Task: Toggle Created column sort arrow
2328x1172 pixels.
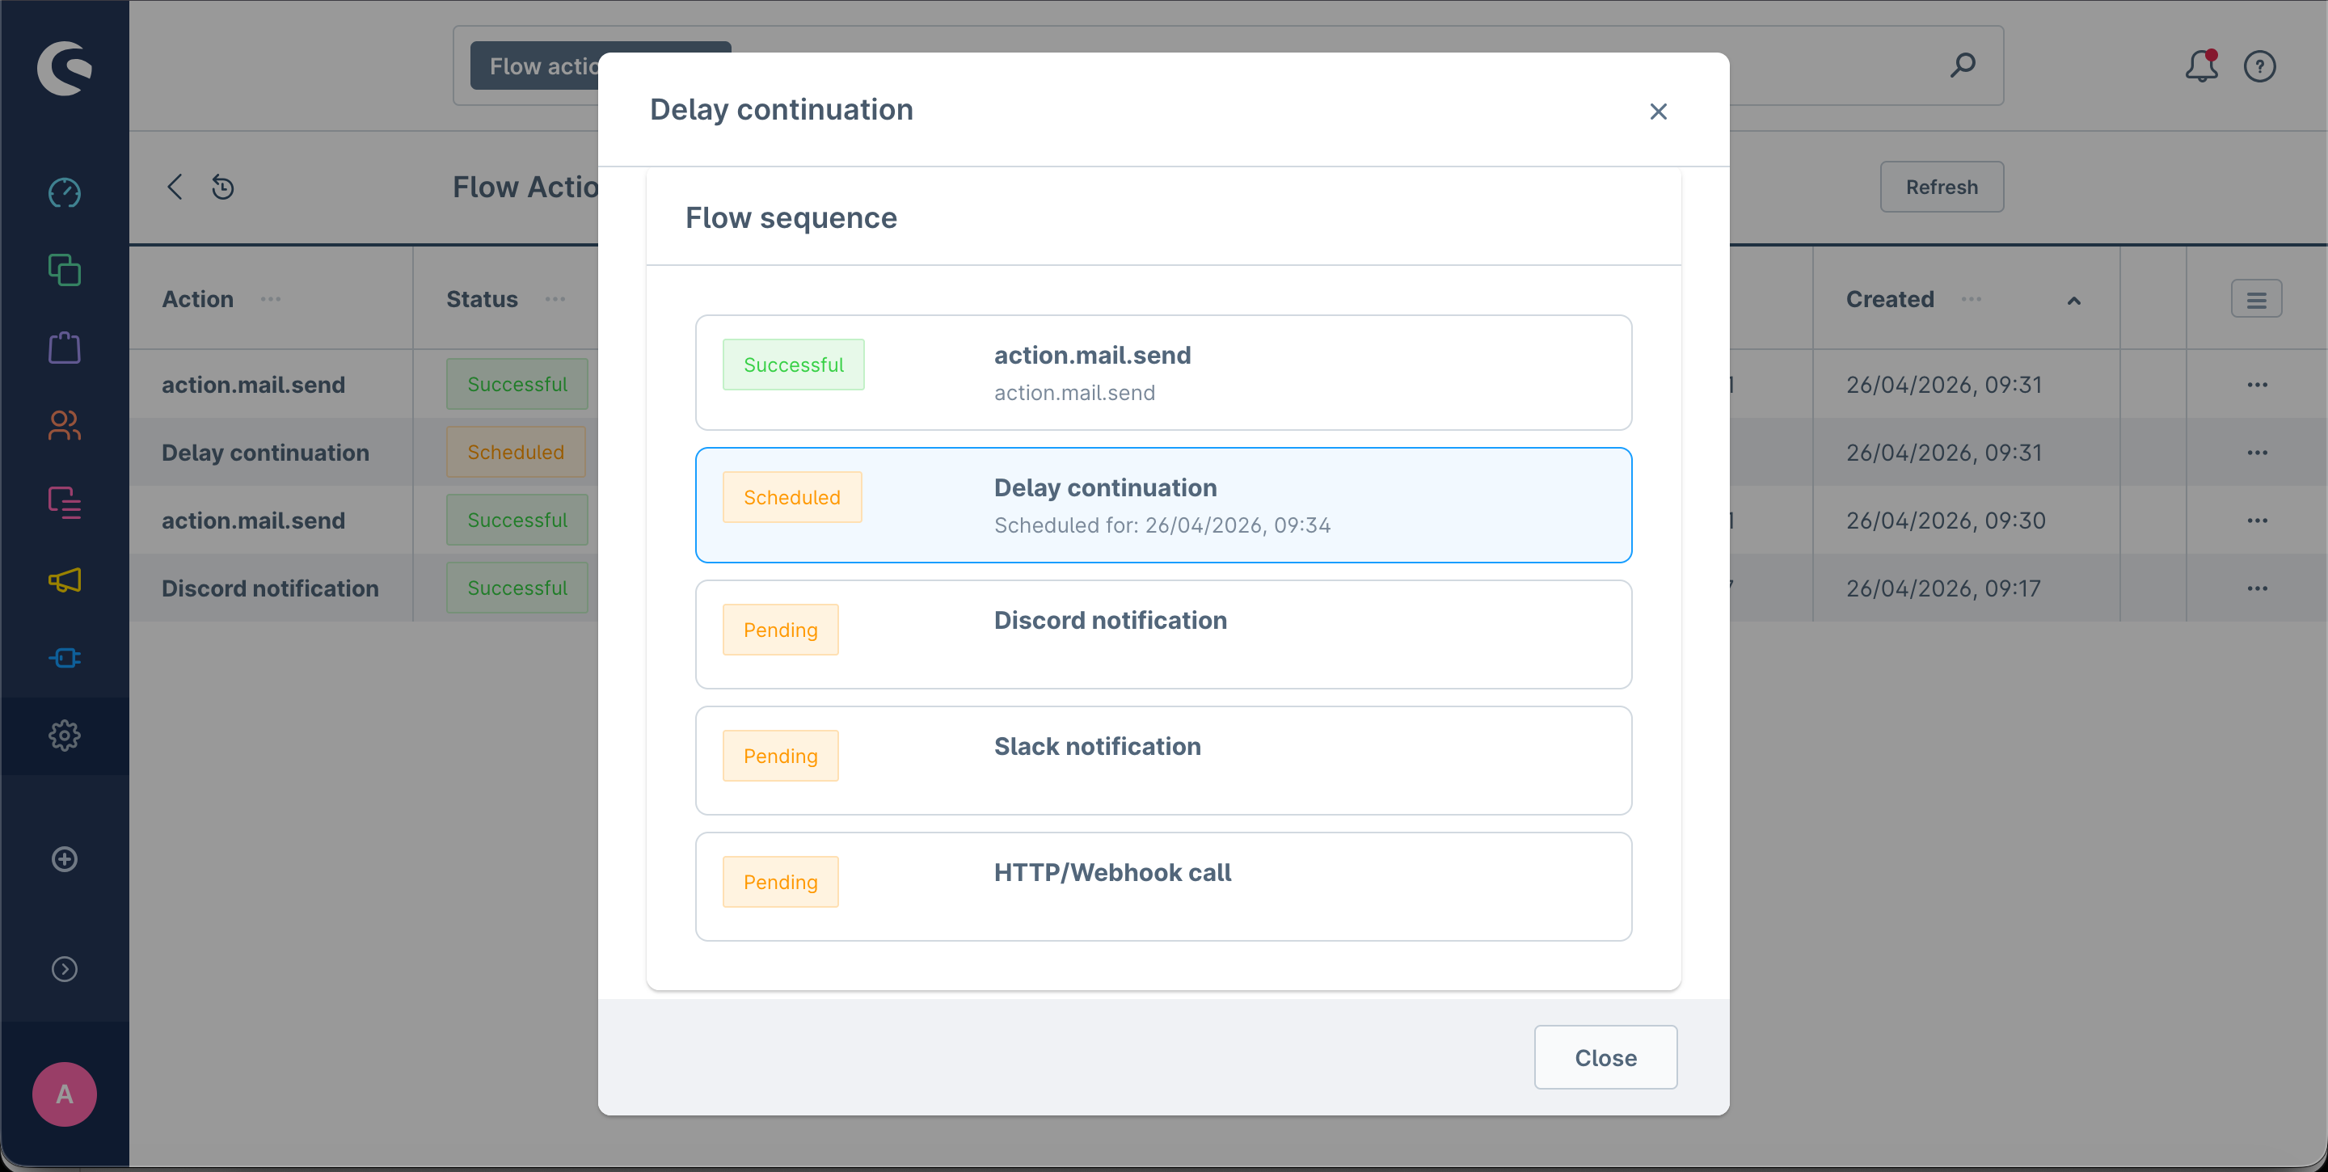Action: click(x=2074, y=301)
